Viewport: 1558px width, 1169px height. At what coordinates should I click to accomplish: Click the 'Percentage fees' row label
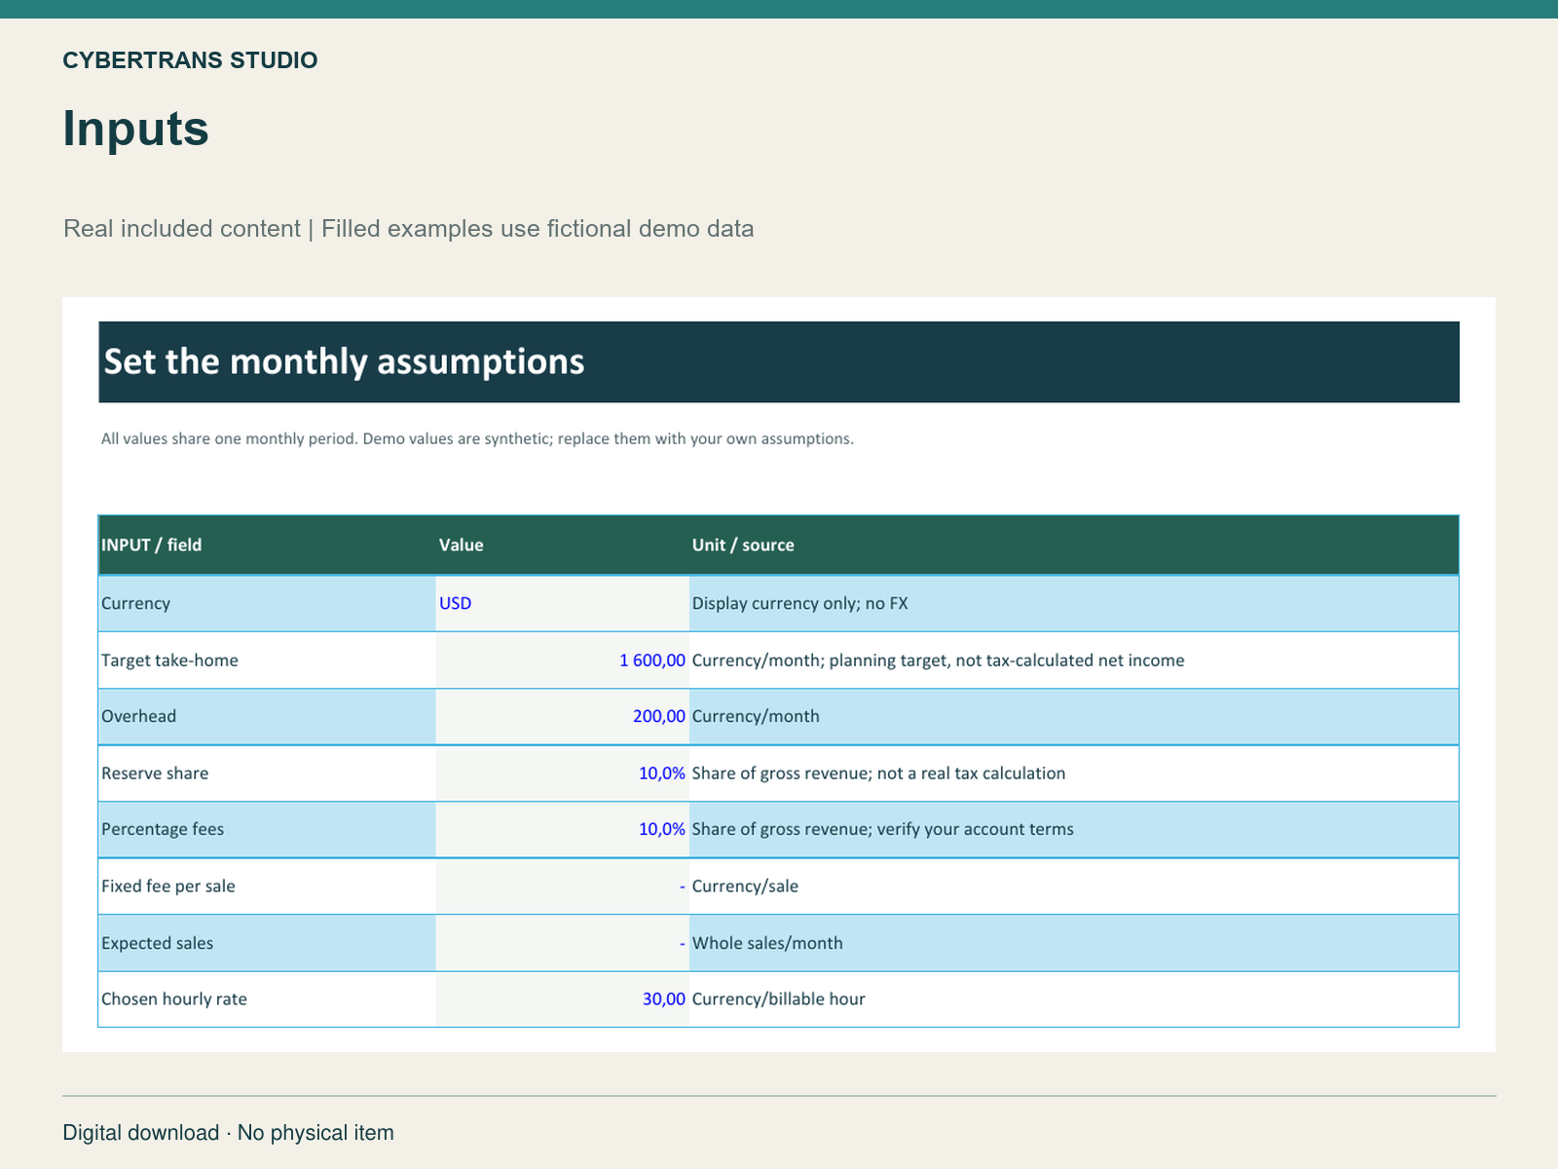pyautogui.click(x=163, y=829)
